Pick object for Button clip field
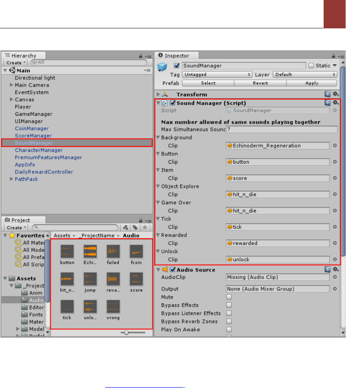346x388 pixels. click(335, 162)
